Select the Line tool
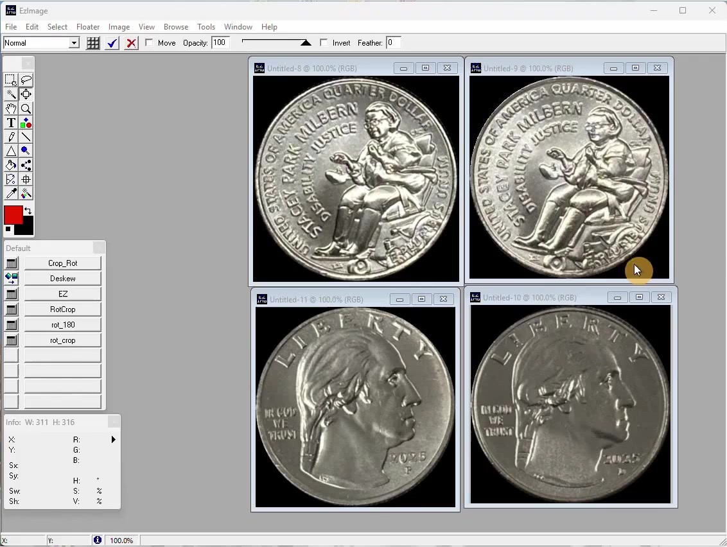The height and width of the screenshot is (547, 727). pos(26,137)
